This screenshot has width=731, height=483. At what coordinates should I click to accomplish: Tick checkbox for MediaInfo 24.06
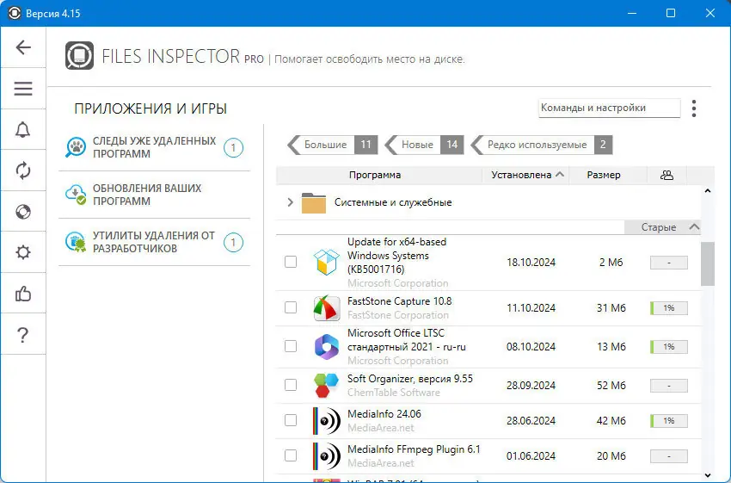291,420
